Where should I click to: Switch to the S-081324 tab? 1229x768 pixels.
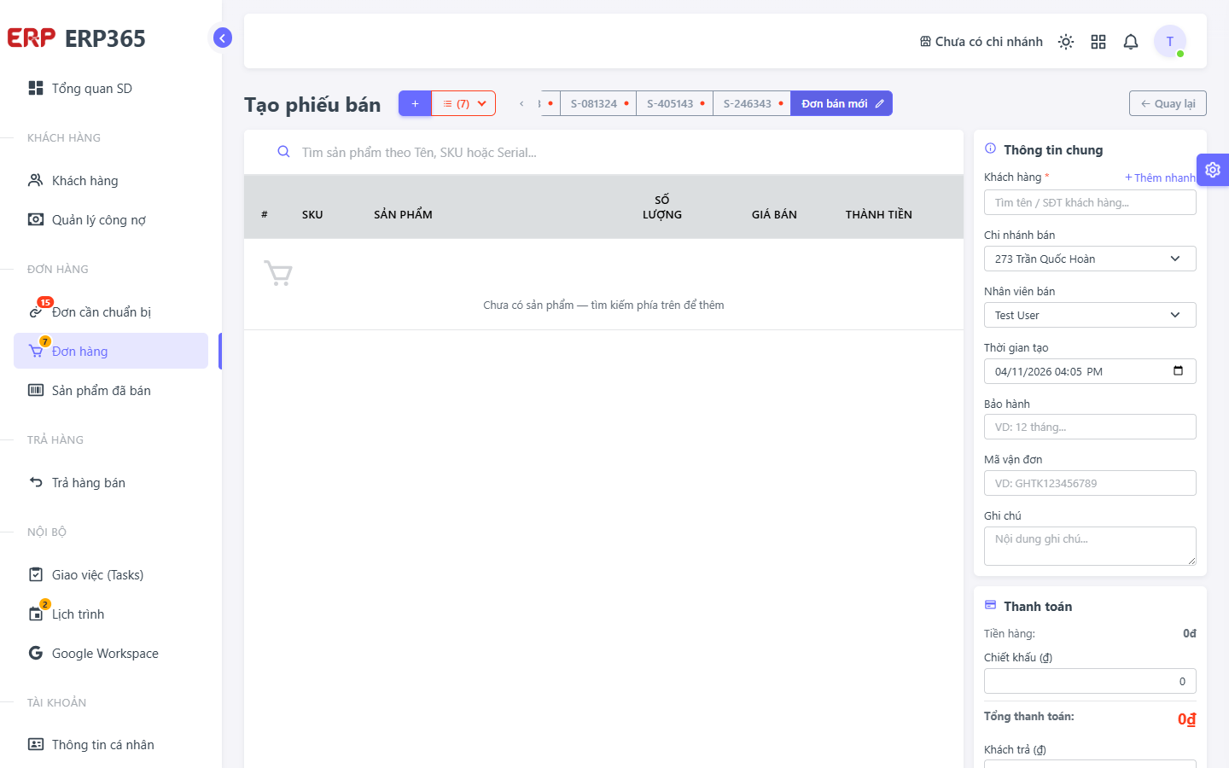pos(598,103)
